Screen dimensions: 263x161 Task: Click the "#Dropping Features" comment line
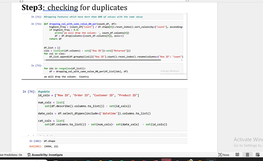pyautogui.click(x=93, y=17)
